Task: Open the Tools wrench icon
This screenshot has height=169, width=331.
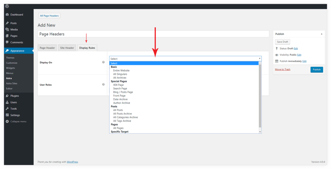Action: point(7,108)
